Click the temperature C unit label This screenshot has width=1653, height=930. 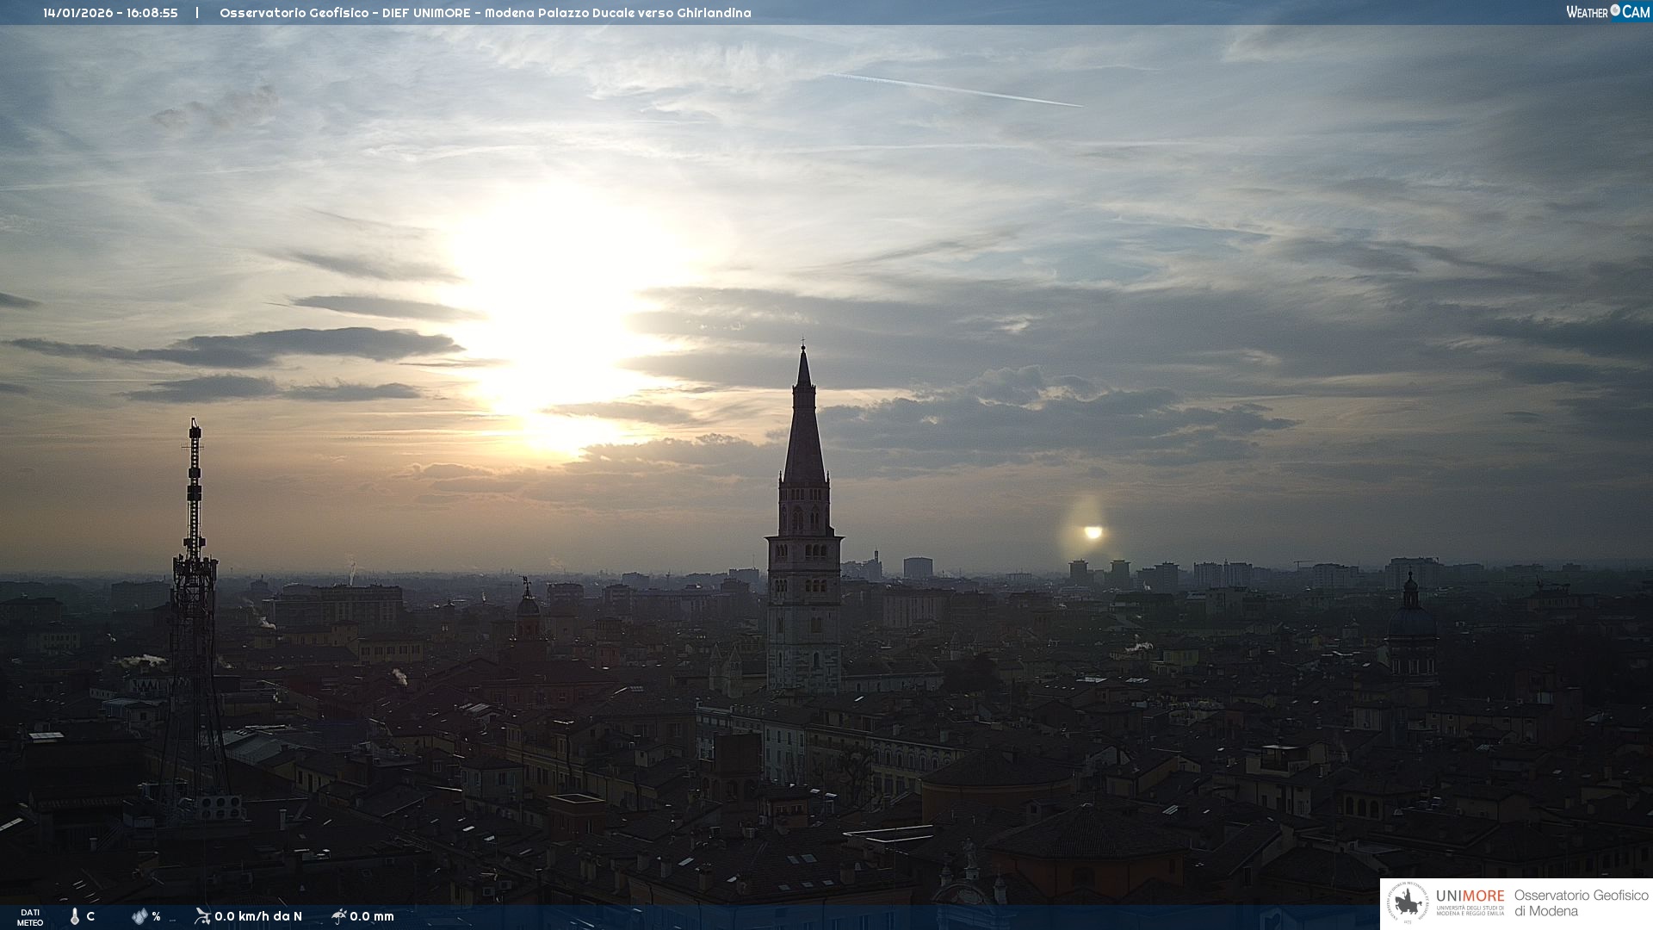coord(90,916)
